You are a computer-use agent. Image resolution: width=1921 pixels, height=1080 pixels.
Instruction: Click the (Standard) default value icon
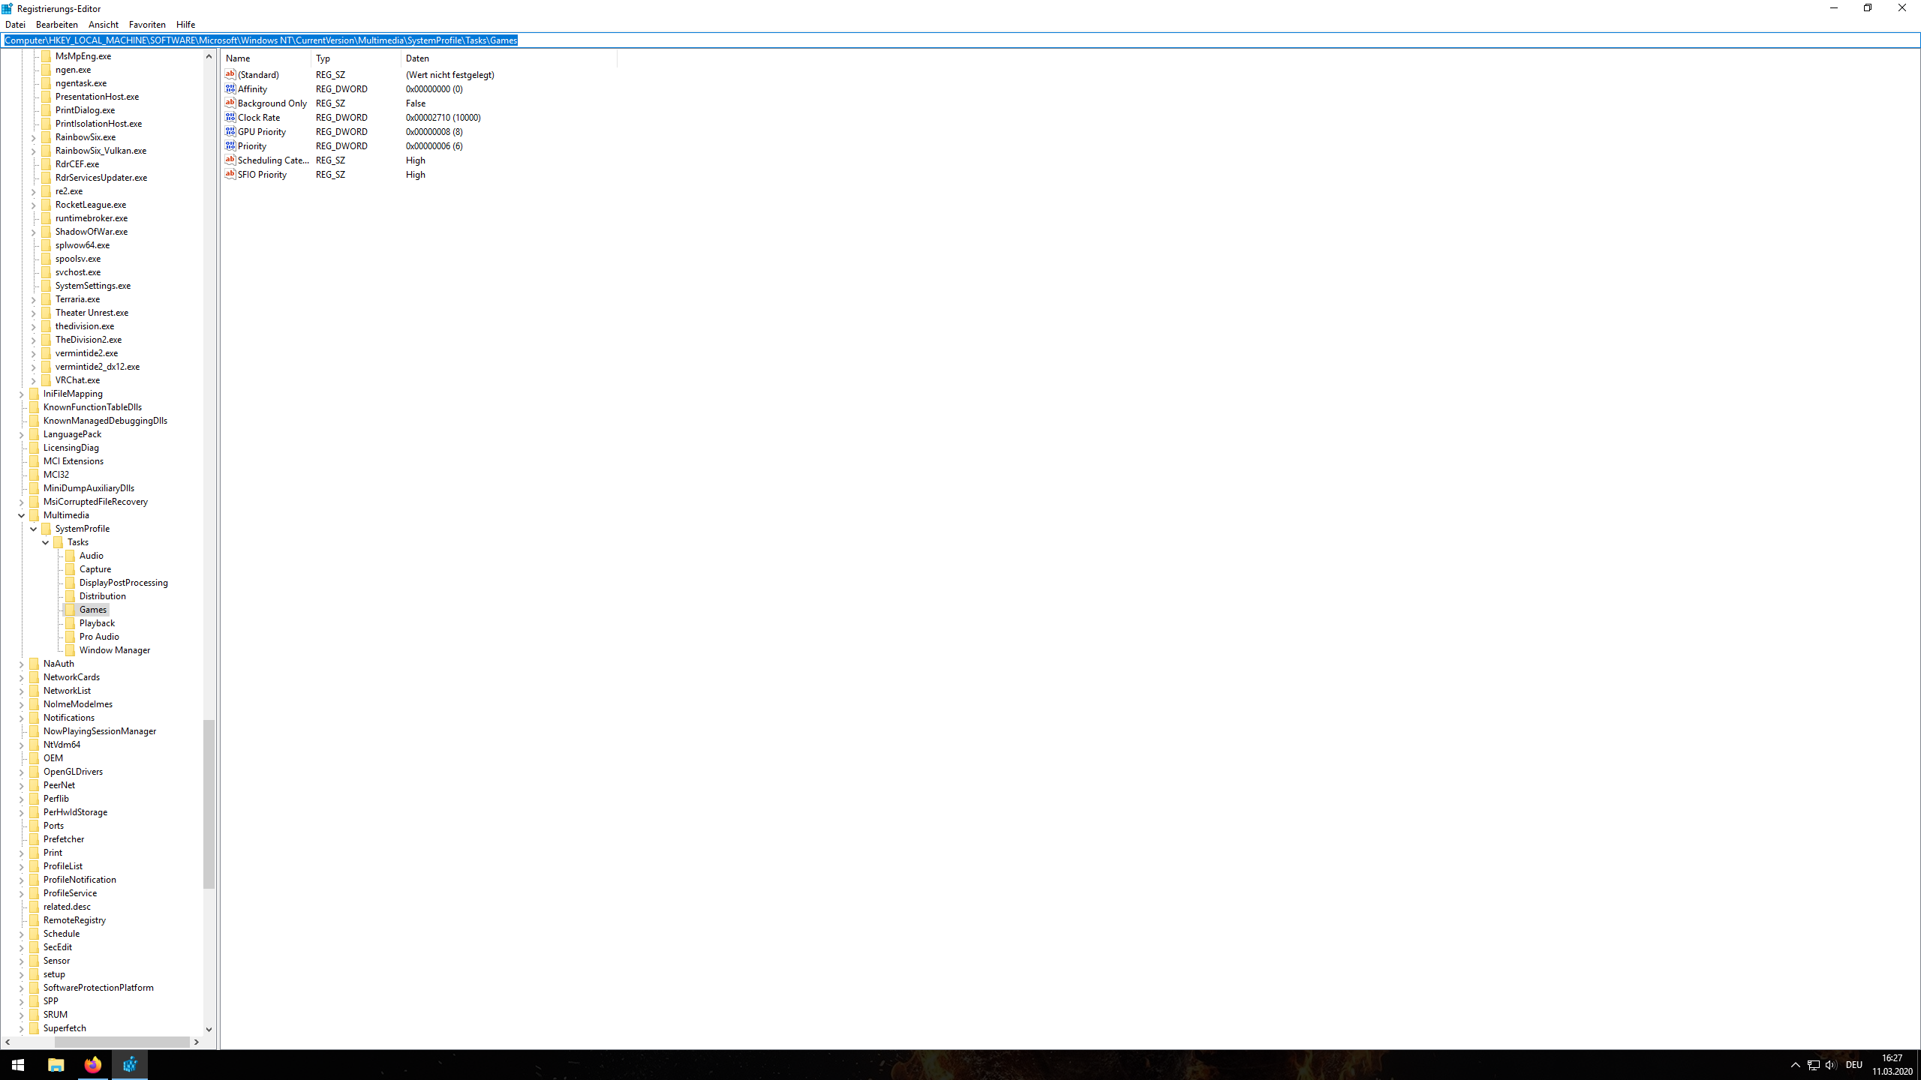(230, 74)
